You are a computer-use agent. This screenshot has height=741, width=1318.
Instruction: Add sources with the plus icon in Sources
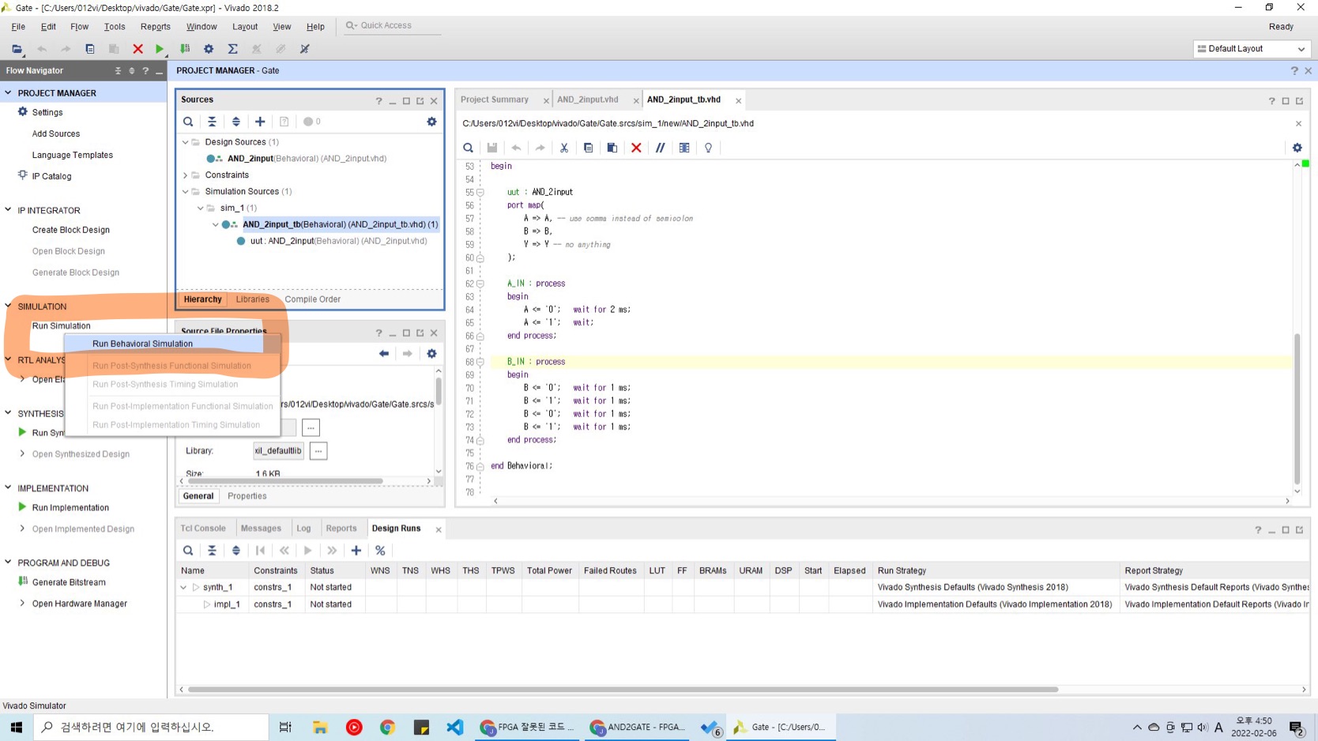(x=260, y=122)
